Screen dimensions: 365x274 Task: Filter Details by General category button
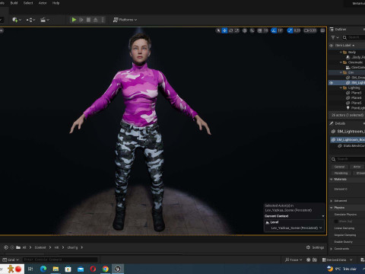(339, 167)
